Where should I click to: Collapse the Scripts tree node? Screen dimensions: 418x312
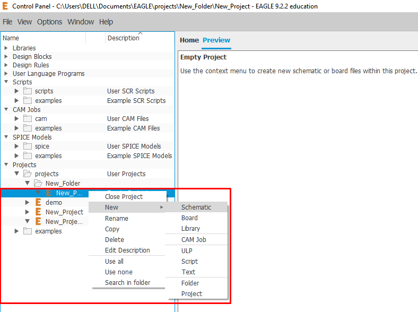6,82
